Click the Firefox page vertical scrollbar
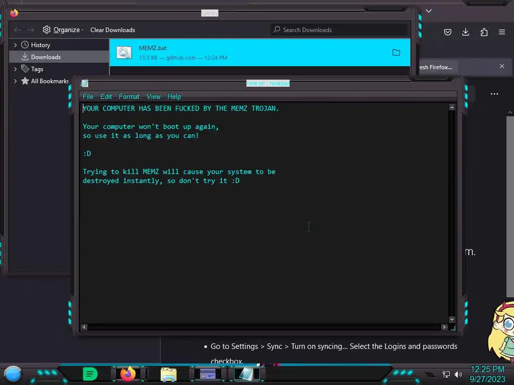Image resolution: width=514 pixels, height=385 pixels. click(x=510, y=206)
